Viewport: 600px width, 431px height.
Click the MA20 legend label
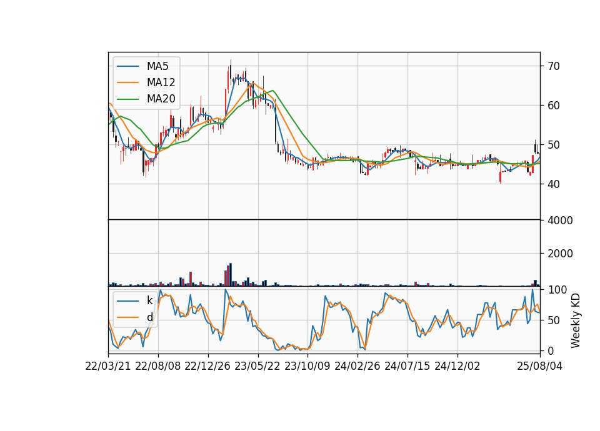point(161,99)
